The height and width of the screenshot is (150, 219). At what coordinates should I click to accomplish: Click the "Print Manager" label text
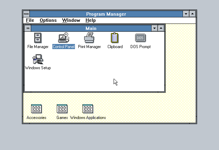point(89,47)
